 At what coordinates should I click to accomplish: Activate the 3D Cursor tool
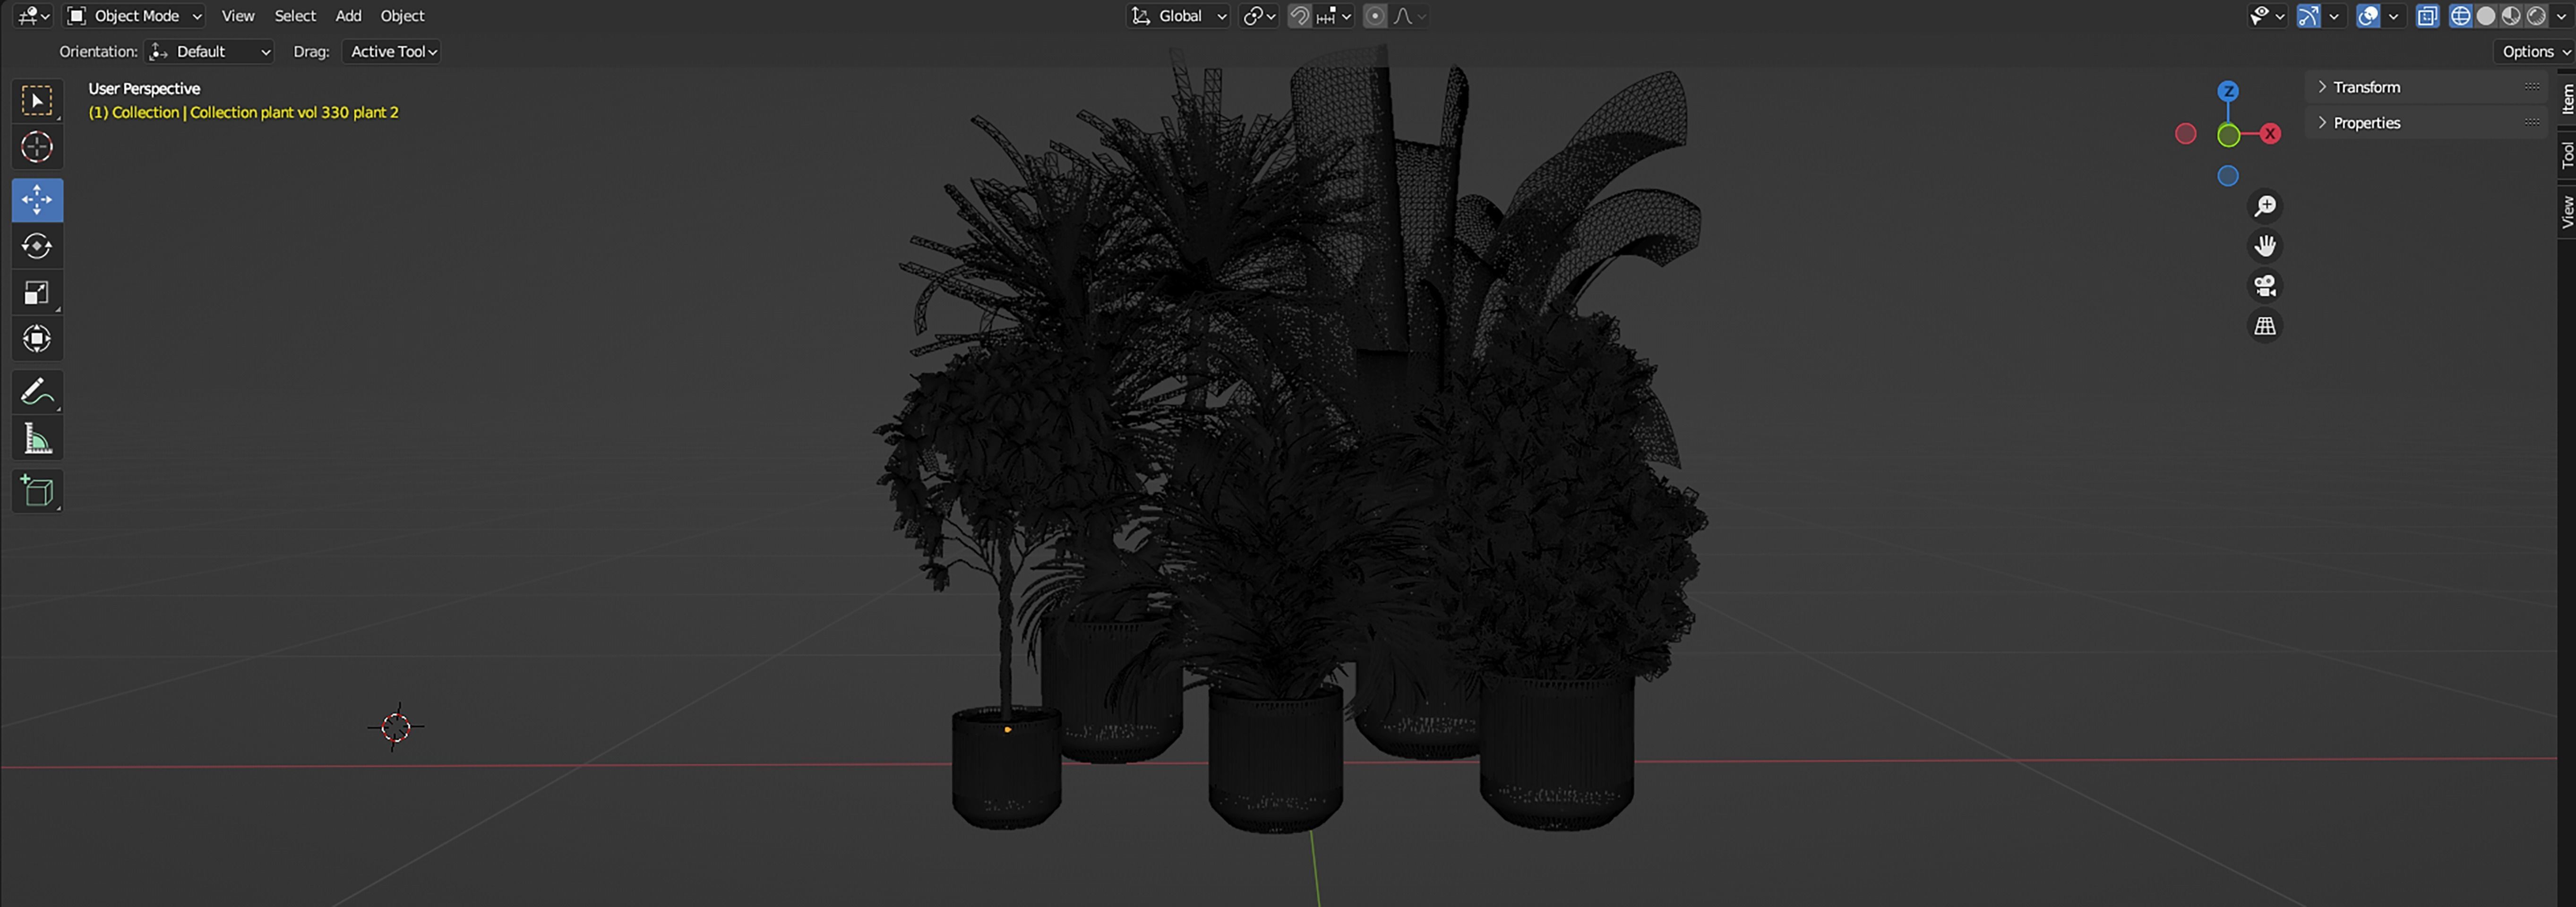click(37, 148)
